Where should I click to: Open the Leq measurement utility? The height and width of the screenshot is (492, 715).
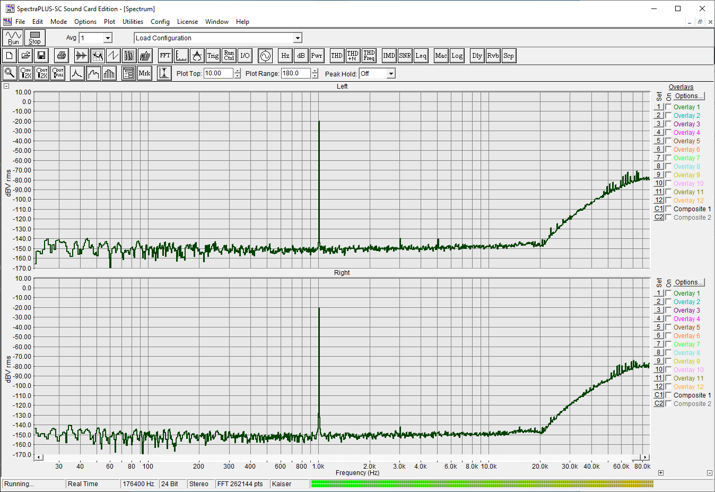pos(421,56)
